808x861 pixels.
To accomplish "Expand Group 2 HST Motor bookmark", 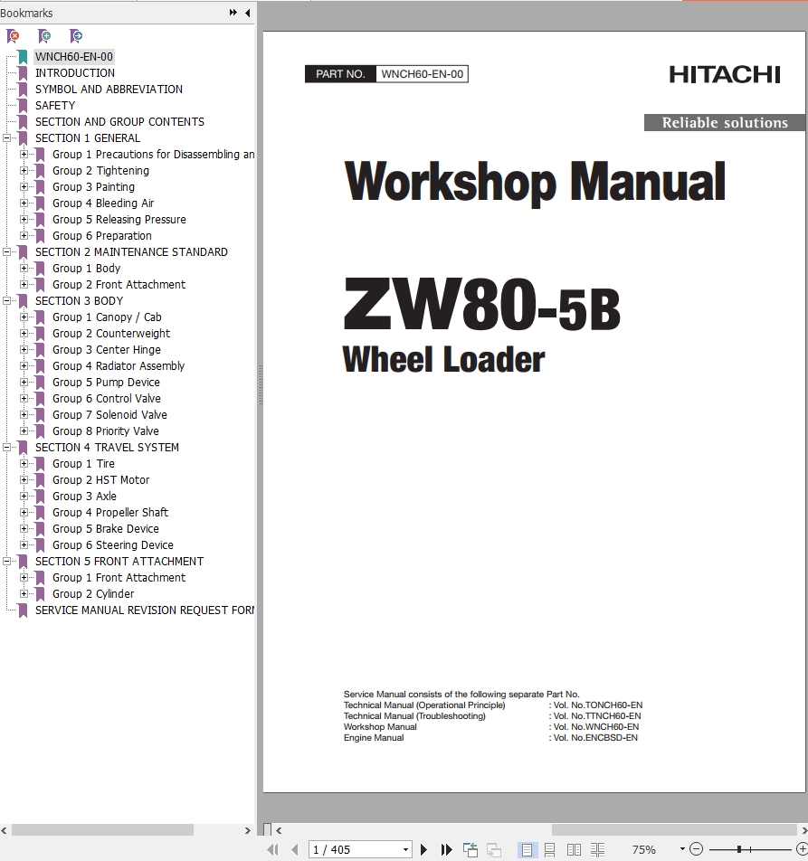I will point(24,480).
